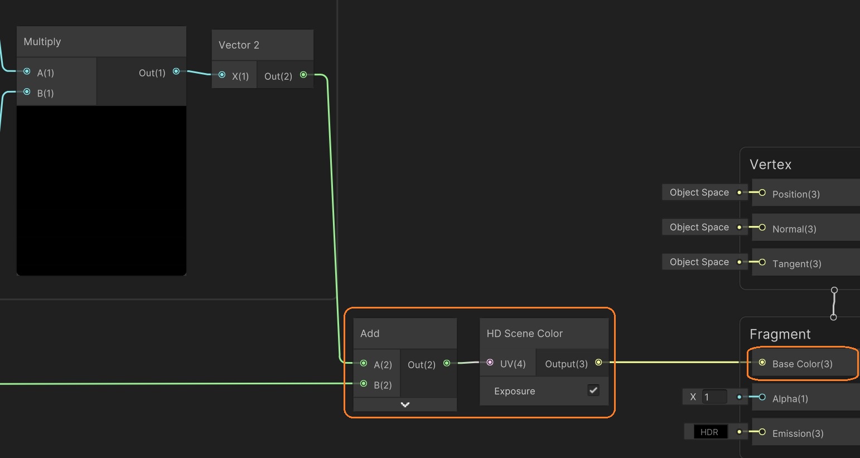
Task: Select the HD Scene Color node title
Action: coord(525,334)
